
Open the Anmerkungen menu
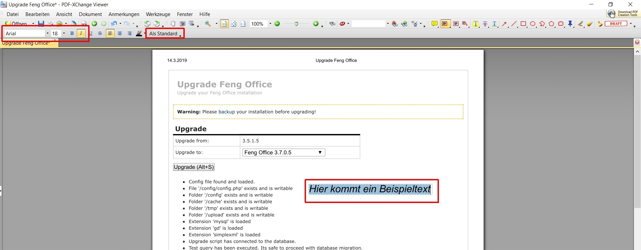pos(124,14)
